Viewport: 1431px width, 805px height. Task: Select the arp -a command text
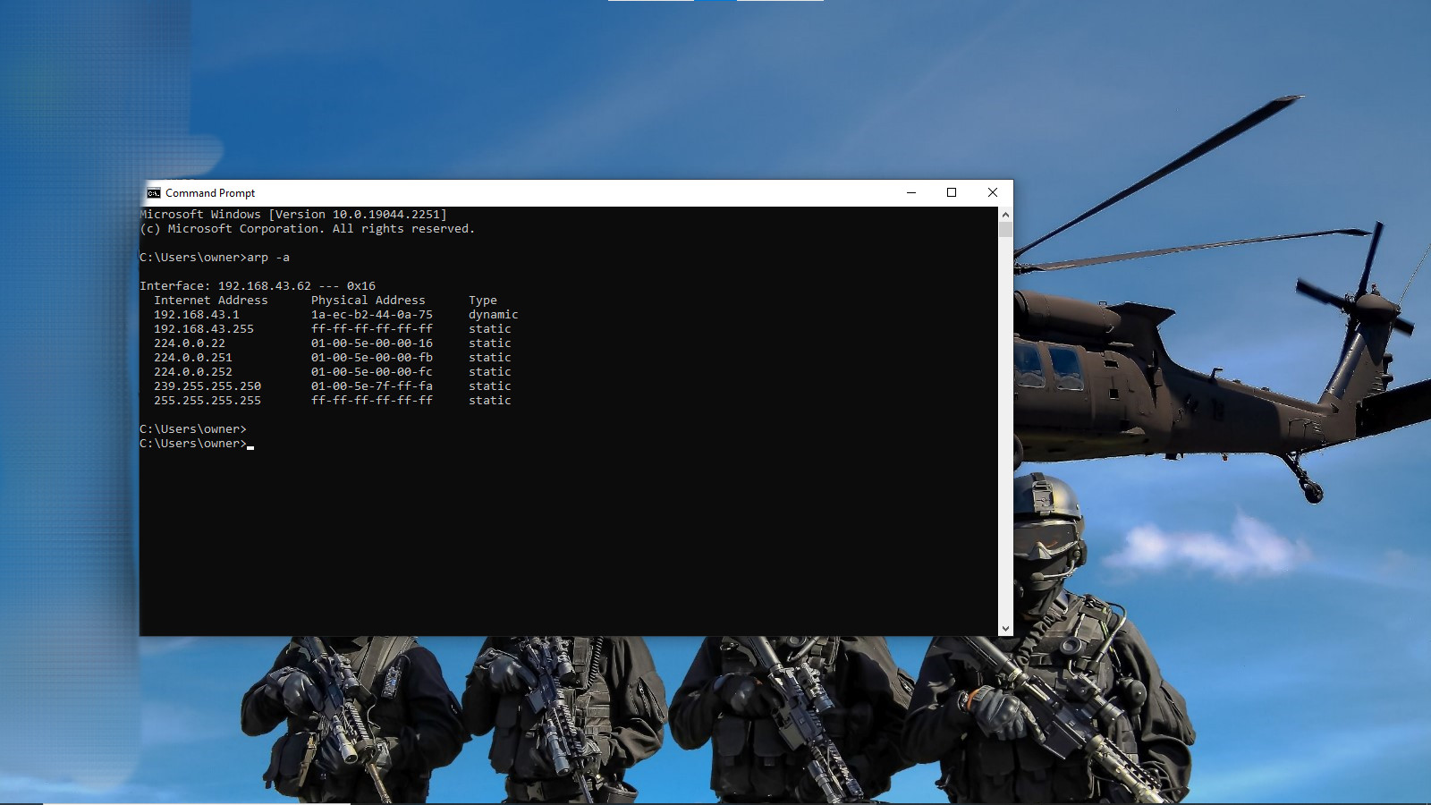pos(268,257)
